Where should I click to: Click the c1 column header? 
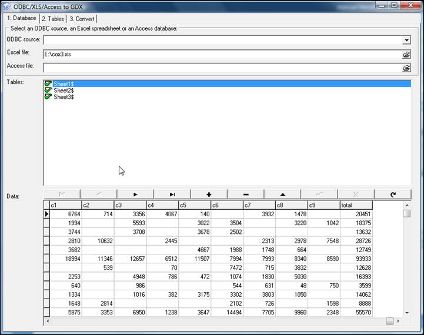coord(65,205)
